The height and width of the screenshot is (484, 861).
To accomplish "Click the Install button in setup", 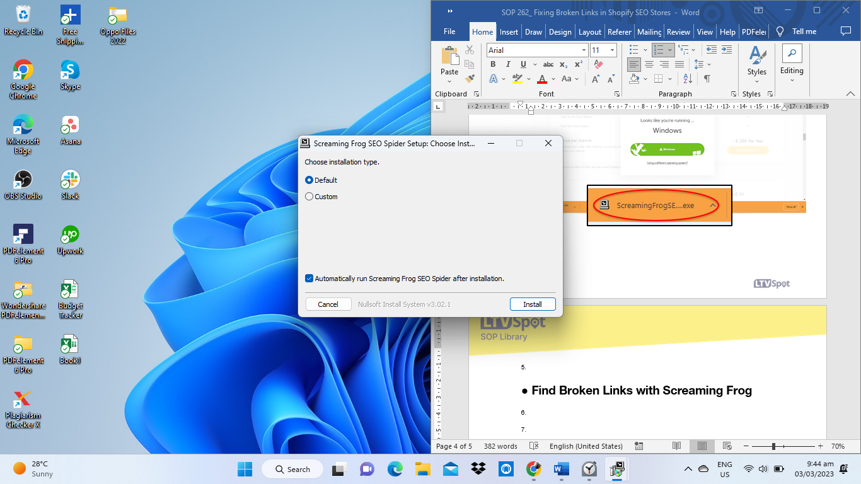I will coord(533,304).
